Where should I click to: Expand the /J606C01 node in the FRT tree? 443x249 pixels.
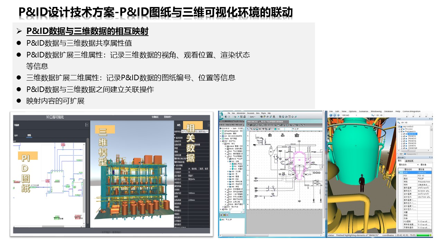click(402, 146)
